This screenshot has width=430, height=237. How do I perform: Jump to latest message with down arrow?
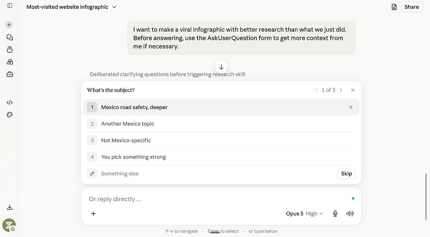click(x=221, y=67)
